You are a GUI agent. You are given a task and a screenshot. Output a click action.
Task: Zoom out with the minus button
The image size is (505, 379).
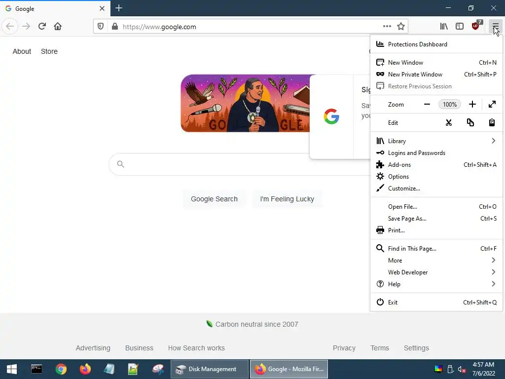pos(427,105)
